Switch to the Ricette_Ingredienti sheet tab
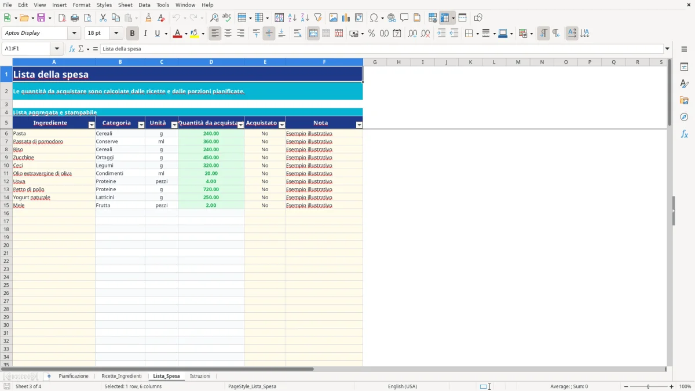The image size is (695, 391). pos(122,377)
